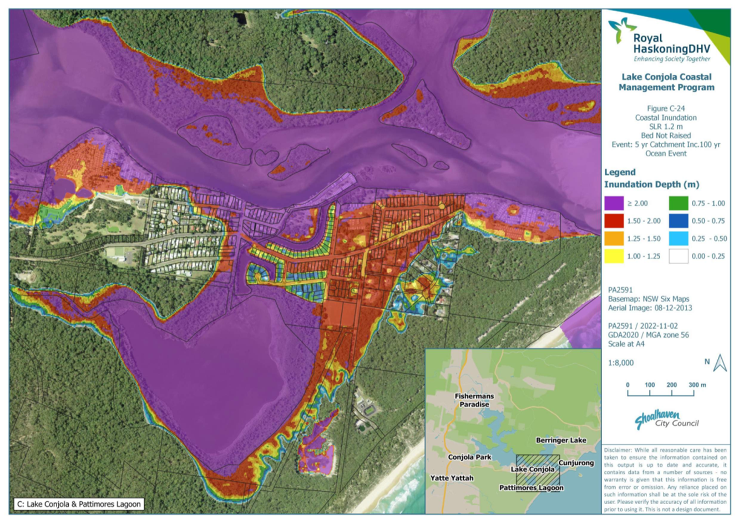
Task: Click the Lake Conjola Coastal Management Program title
Action: (x=666, y=82)
